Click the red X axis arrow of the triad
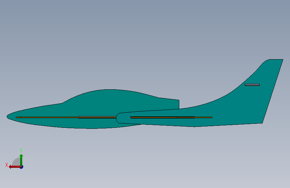The width and height of the screenshot is (290, 188). click(15, 167)
